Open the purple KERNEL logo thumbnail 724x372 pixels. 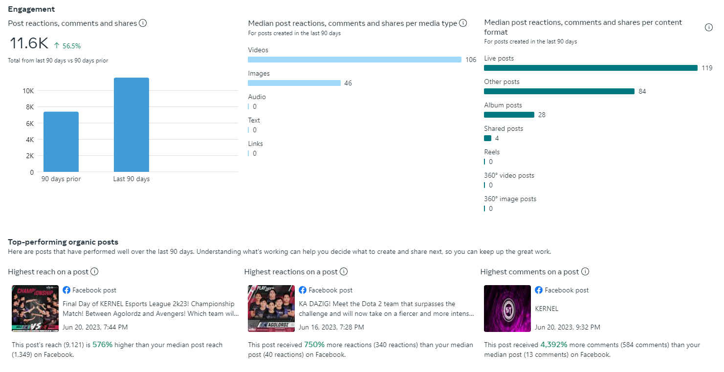tap(507, 309)
